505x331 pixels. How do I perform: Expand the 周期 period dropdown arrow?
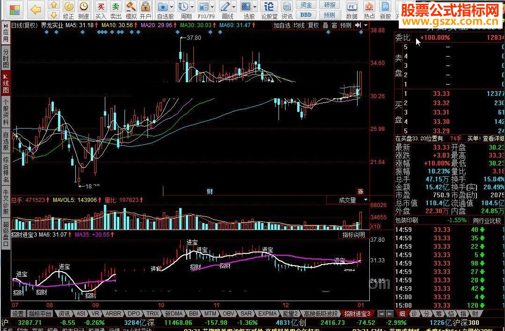tap(192, 7)
